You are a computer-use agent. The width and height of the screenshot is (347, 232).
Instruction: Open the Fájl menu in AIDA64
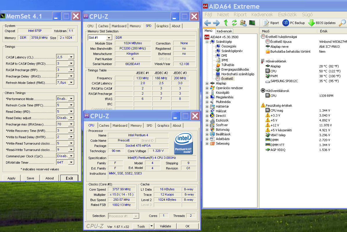coord(208,14)
